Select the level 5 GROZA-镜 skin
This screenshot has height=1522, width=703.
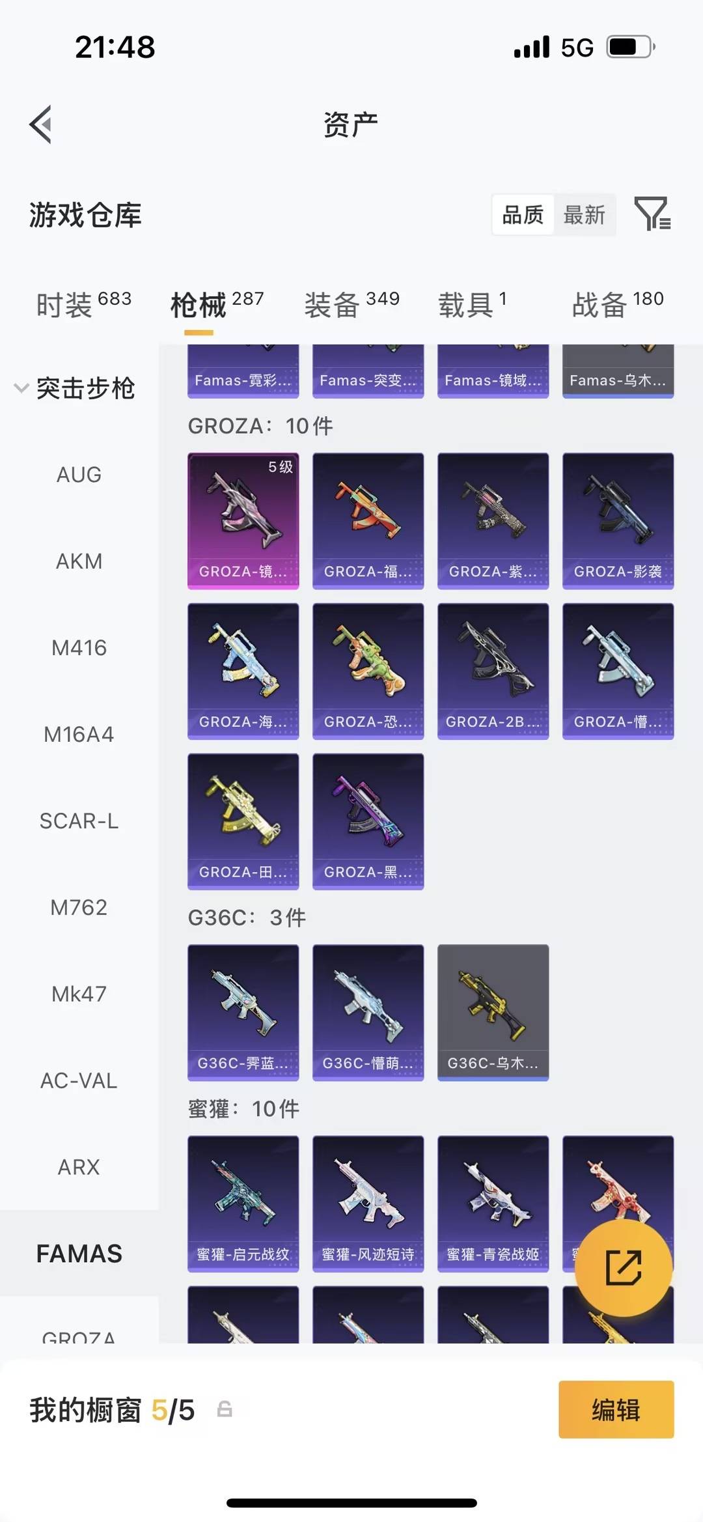243,521
